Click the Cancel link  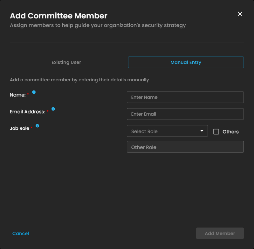click(x=21, y=233)
